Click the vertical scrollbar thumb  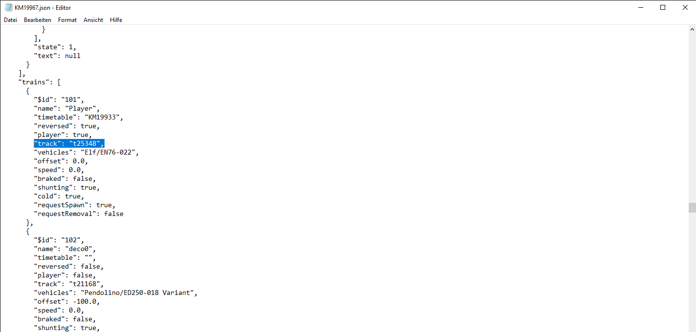692,208
